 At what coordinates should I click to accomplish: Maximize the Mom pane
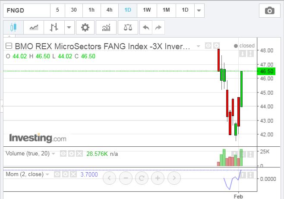tap(250, 175)
